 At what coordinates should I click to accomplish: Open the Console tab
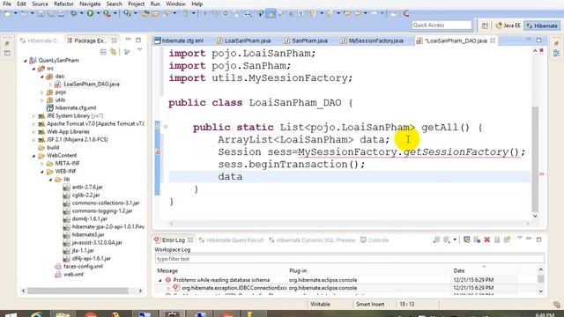pos(375,240)
